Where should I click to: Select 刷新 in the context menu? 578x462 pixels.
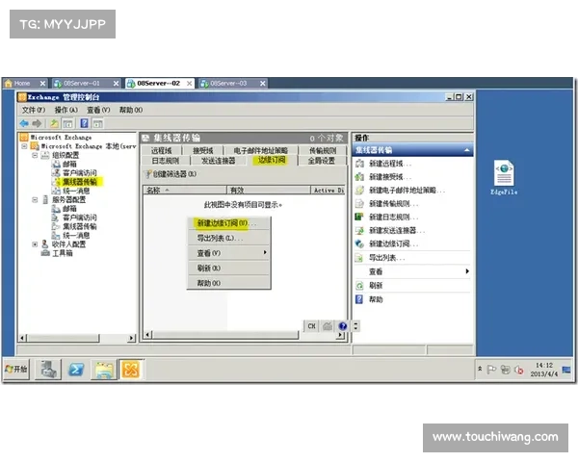coord(228,268)
